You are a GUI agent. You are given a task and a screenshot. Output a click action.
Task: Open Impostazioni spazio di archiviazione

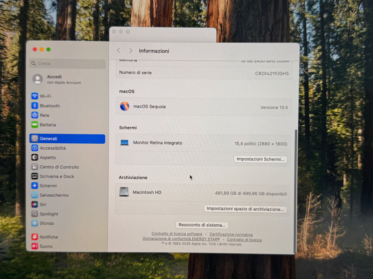point(245,209)
